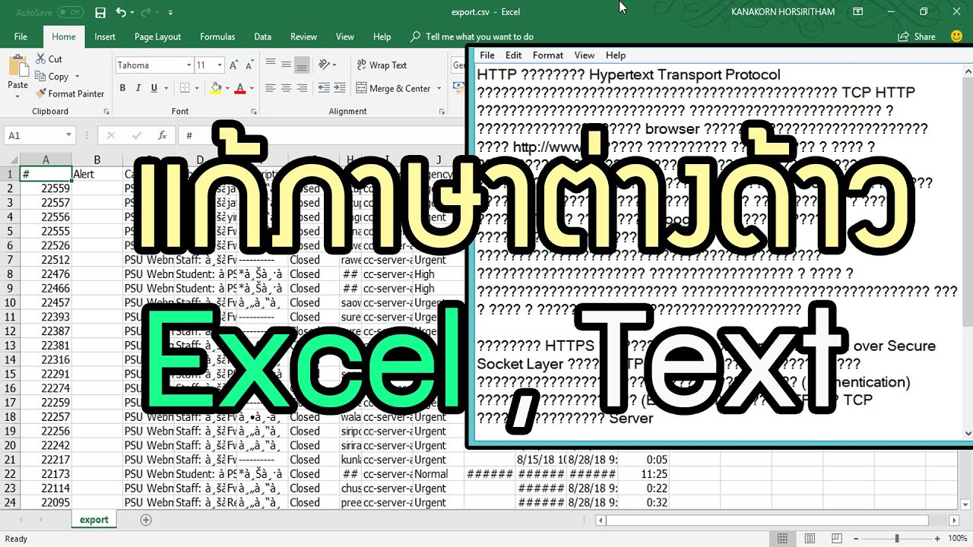Select the export sheet tab
Viewport: 973px width, 547px height.
(94, 520)
